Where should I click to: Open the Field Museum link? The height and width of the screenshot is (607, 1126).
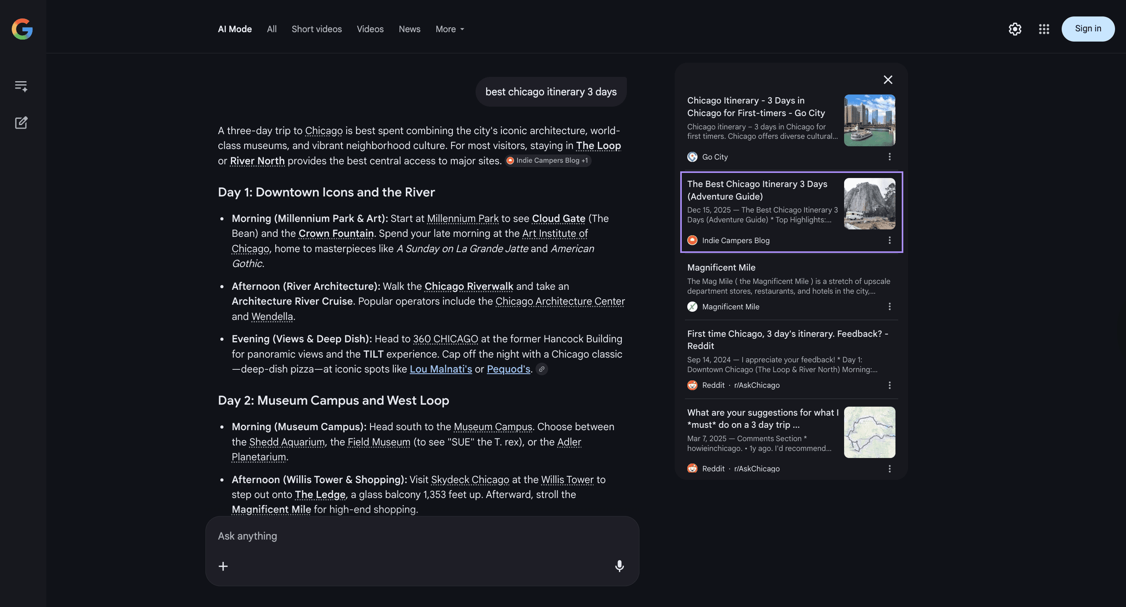[x=379, y=442]
